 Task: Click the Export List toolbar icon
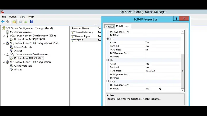click(x=25, y=22)
